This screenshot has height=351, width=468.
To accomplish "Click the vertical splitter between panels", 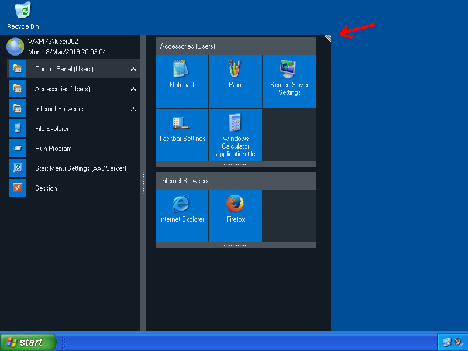I will [x=143, y=183].
